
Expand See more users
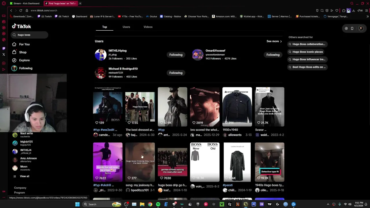pos(274,41)
